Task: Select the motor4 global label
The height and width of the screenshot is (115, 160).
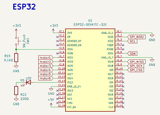Action: click(x=46, y=70)
